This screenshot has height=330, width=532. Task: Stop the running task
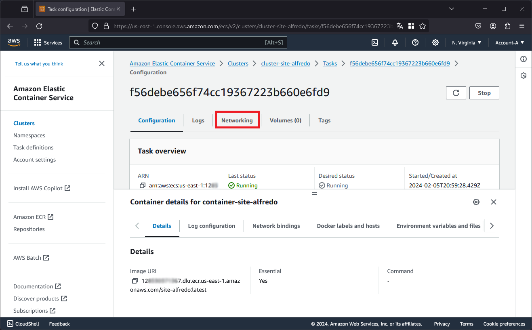coord(484,93)
